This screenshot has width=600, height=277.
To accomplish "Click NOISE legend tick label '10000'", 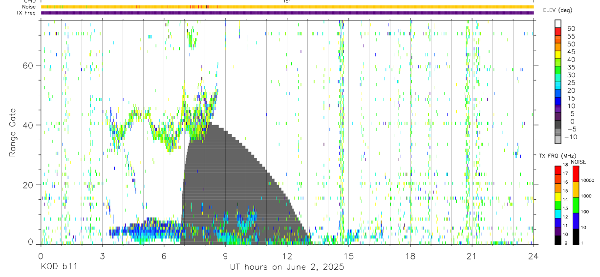I will pyautogui.click(x=587, y=180).
